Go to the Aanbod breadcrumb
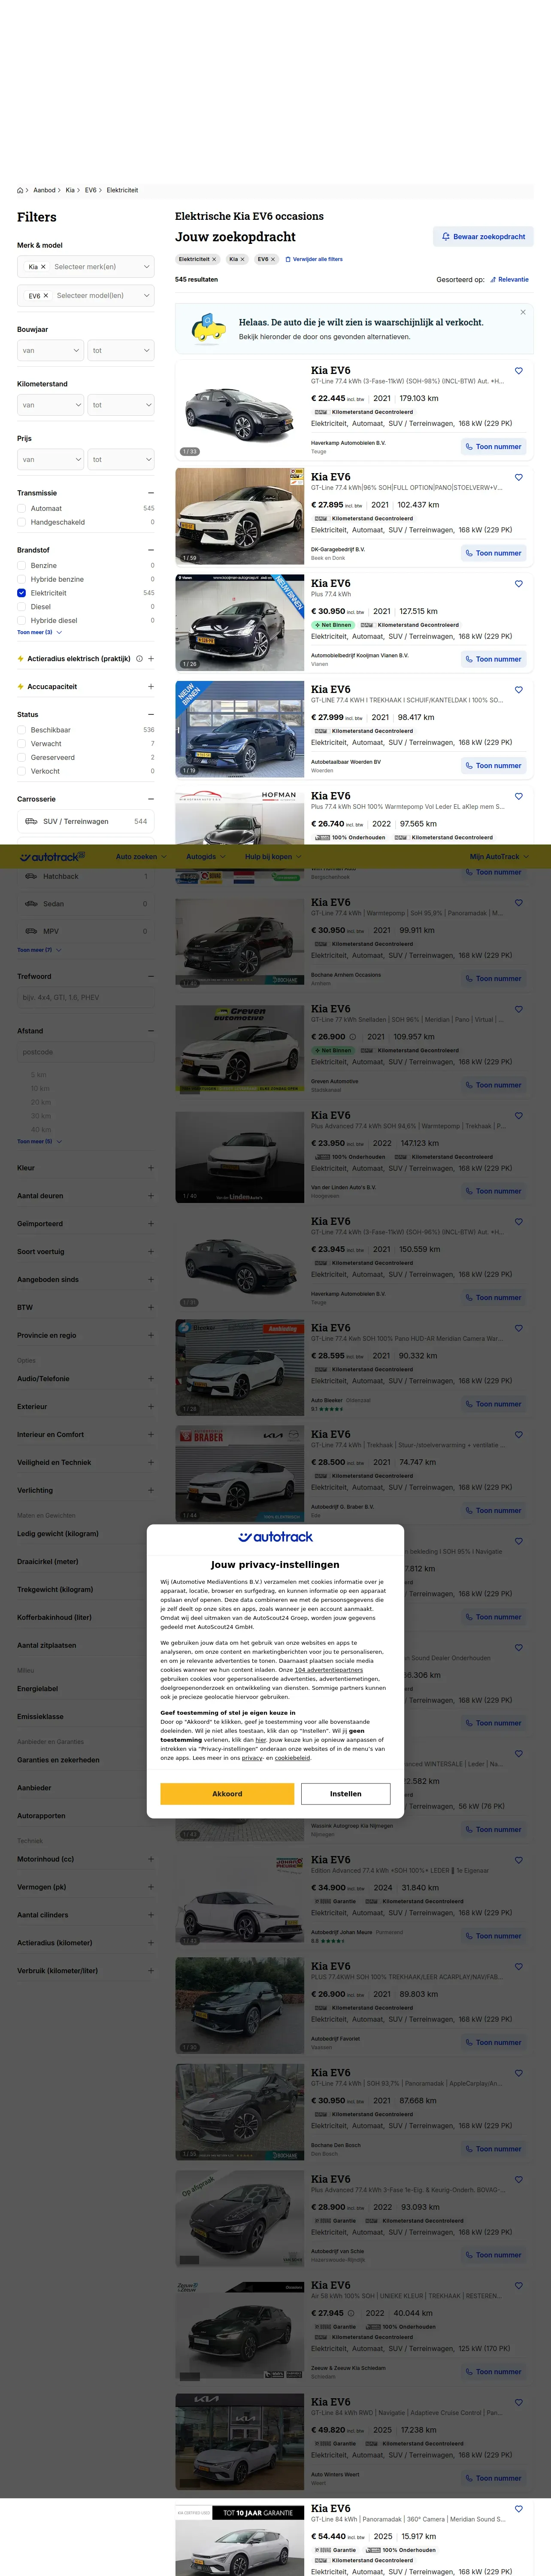The width and height of the screenshot is (551, 2576). point(45,190)
